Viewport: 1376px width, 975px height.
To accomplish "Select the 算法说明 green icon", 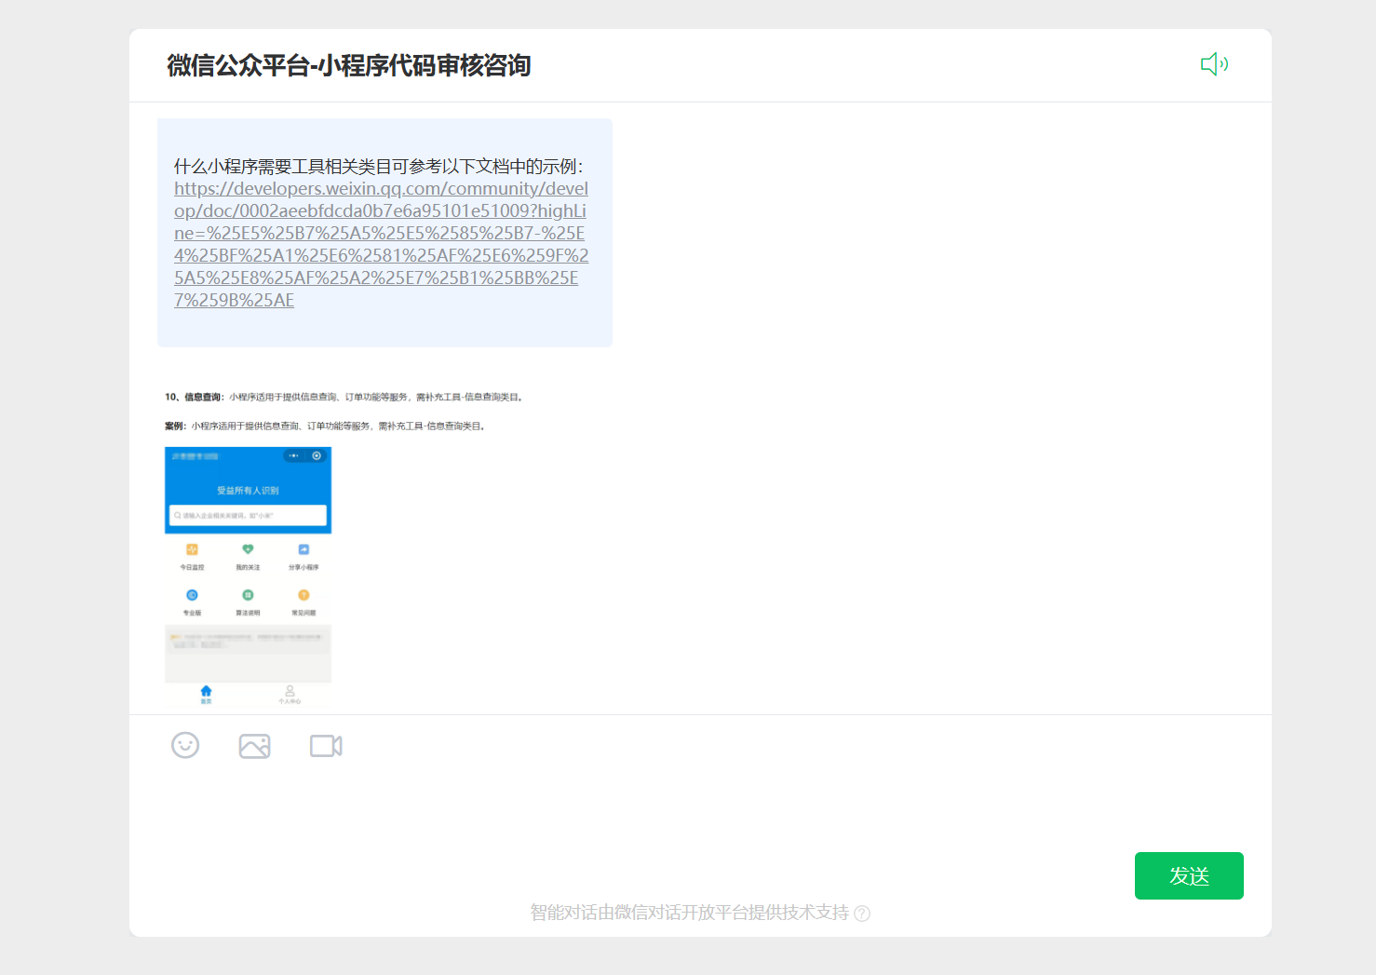I will [x=248, y=594].
